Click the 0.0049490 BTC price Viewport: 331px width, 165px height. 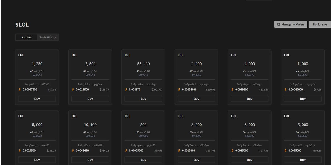click(83, 150)
